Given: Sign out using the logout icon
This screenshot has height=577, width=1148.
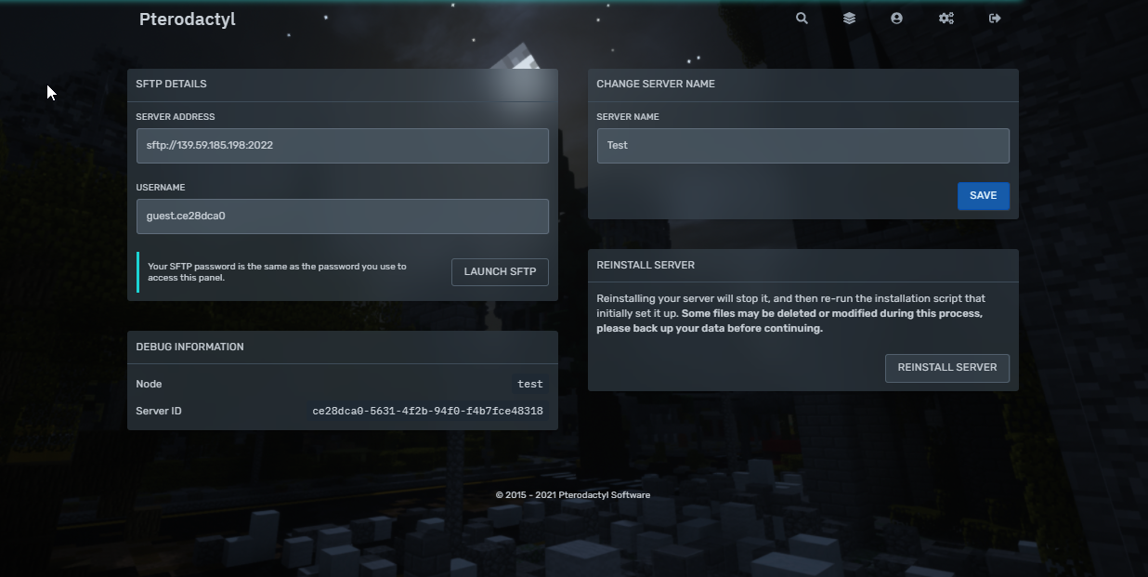Looking at the screenshot, I should [x=995, y=19].
